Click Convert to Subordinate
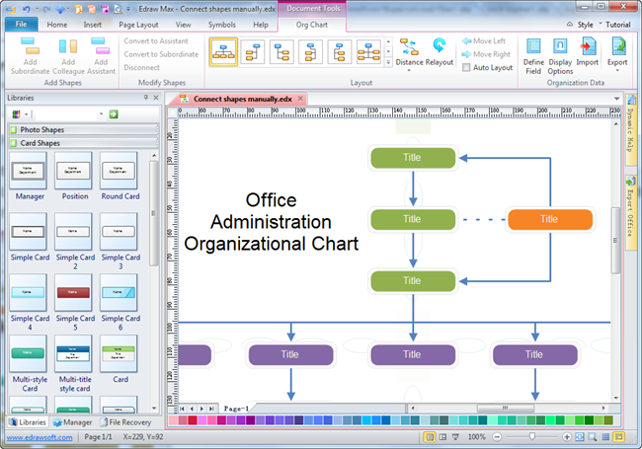Screen dimensions: 642x449 tap(161, 54)
